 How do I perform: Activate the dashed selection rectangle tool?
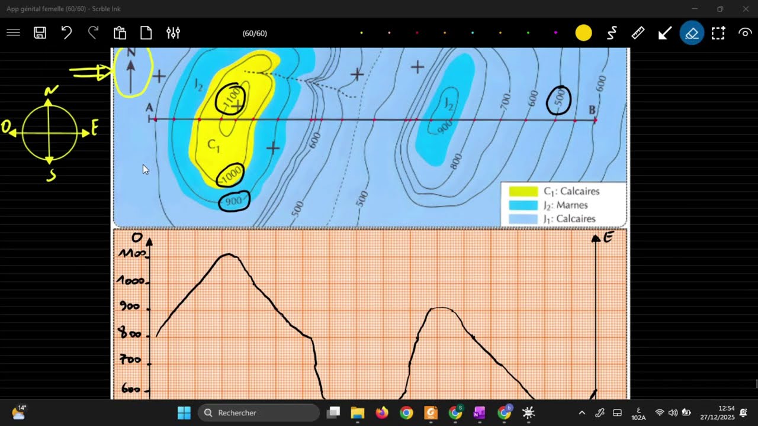tap(718, 33)
